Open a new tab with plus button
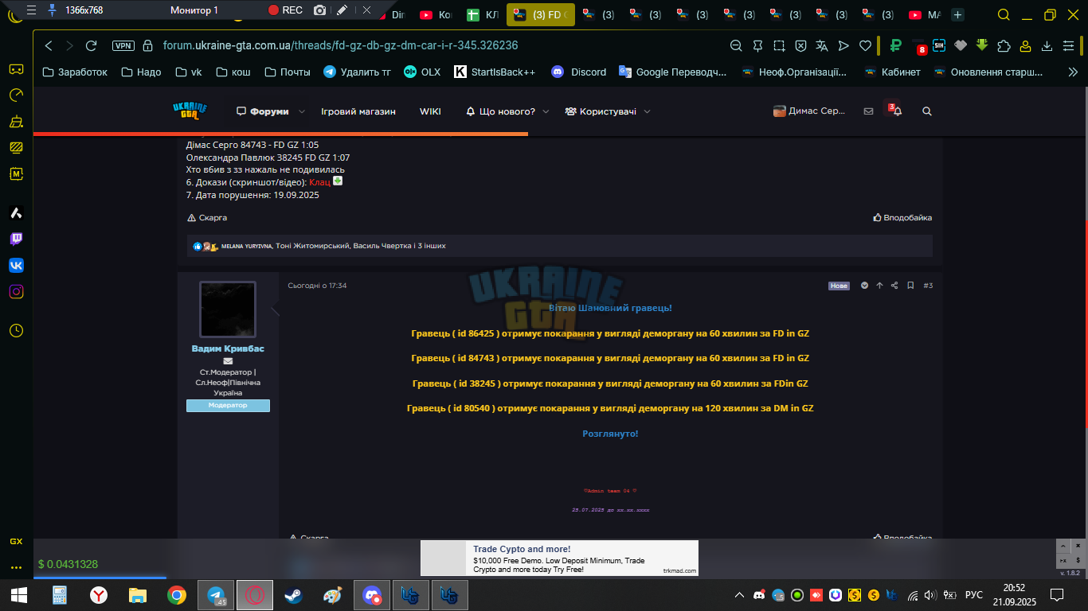The image size is (1088, 611). (x=957, y=14)
